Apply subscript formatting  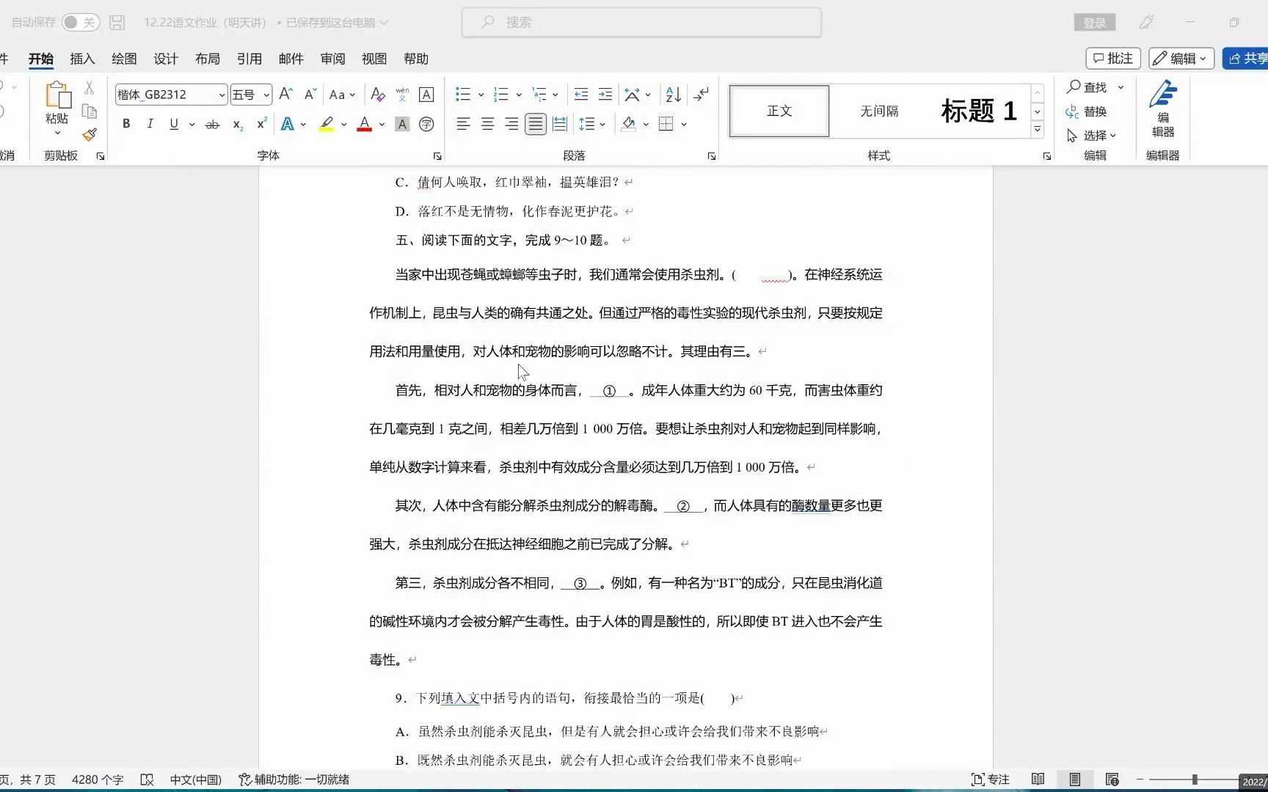(x=237, y=125)
